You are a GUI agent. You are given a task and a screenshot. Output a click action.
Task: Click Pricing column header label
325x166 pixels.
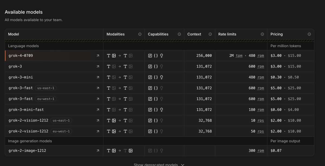277,34
